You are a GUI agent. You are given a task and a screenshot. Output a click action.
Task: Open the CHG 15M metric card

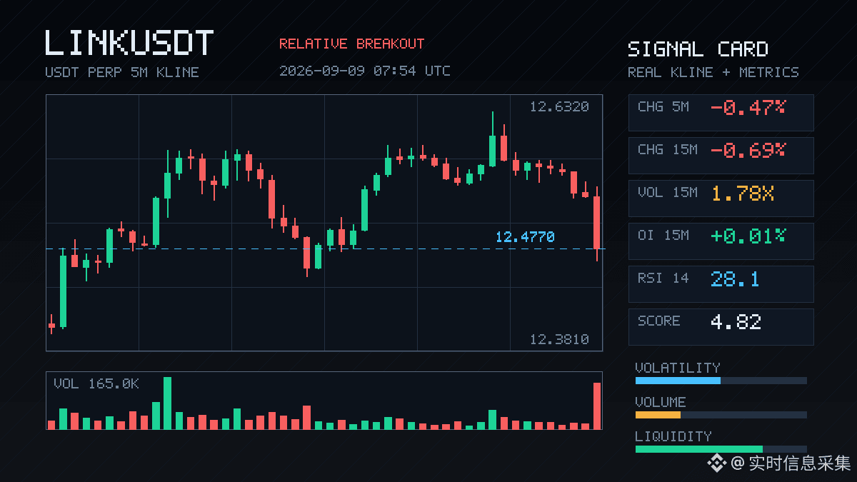[721, 156]
